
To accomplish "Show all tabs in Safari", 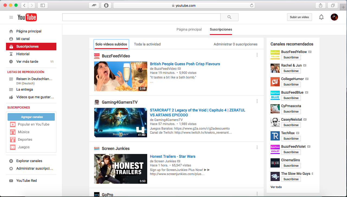I will pyautogui.click(x=333, y=5).
